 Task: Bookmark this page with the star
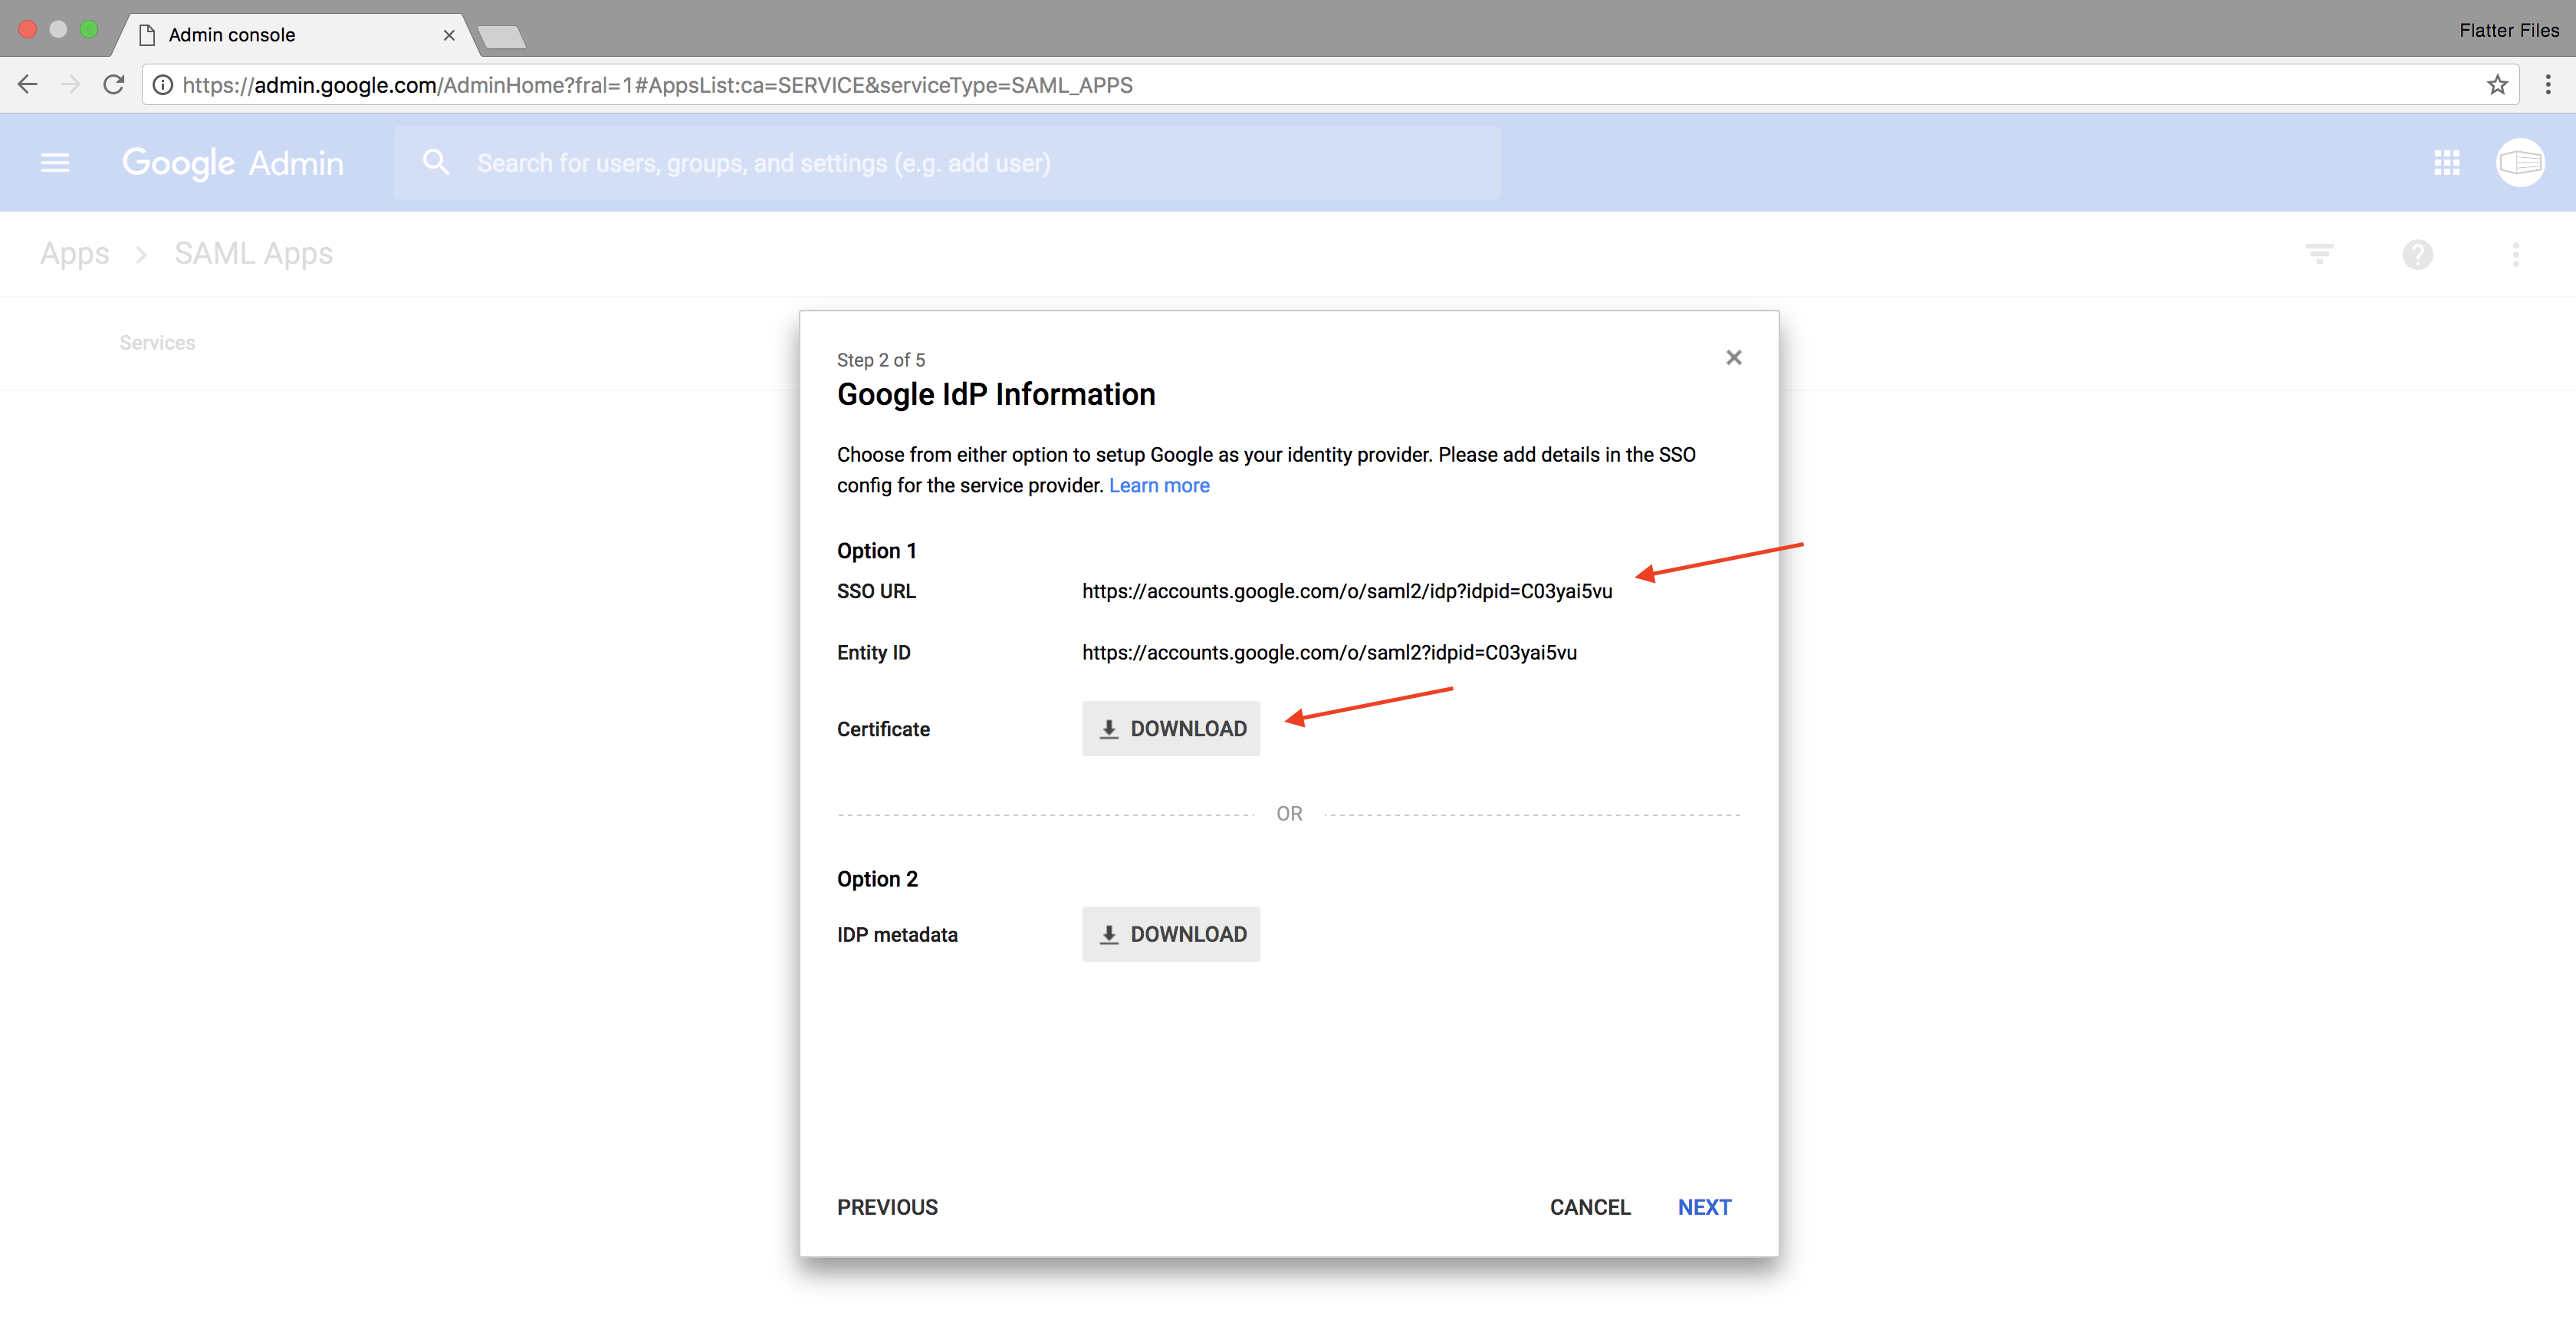tap(2497, 85)
